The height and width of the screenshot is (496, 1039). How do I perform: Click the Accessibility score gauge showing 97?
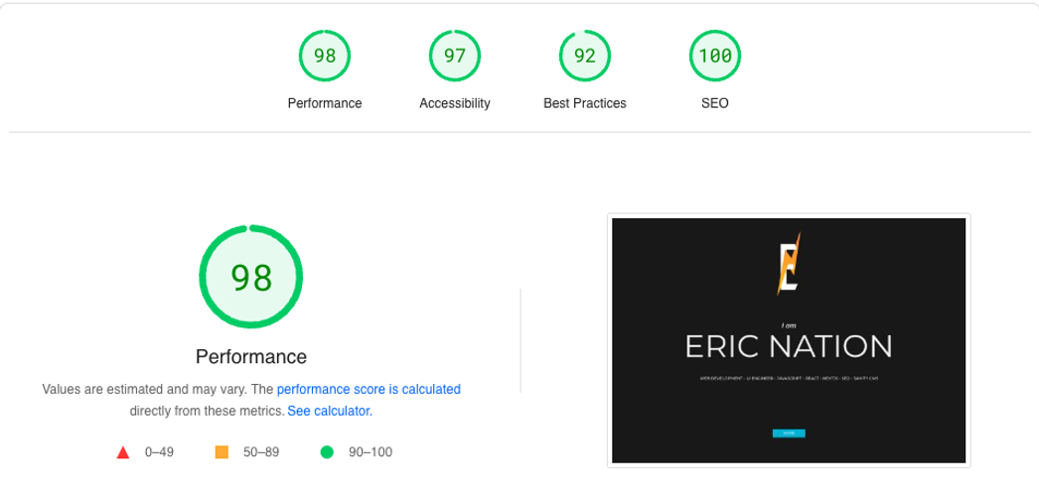pyautogui.click(x=455, y=57)
